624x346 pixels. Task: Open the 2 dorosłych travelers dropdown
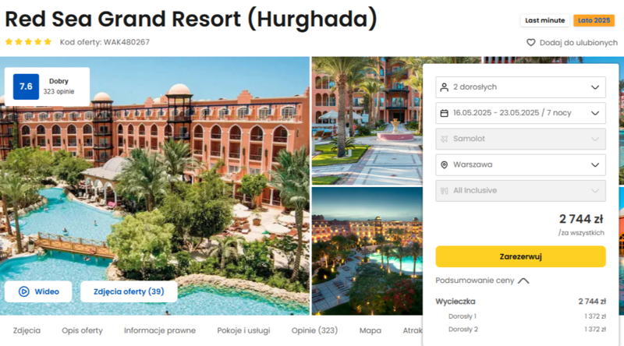point(520,87)
